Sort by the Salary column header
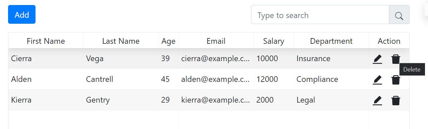The height and width of the screenshot is (129, 428). (x=273, y=41)
